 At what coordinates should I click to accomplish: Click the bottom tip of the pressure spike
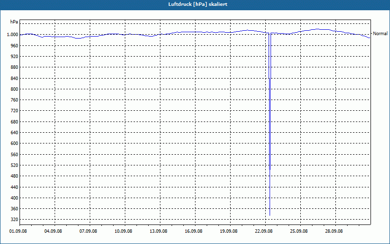(270, 215)
